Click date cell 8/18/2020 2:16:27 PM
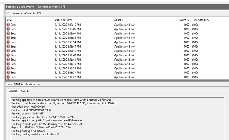229x140 pixels. (x=68, y=77)
